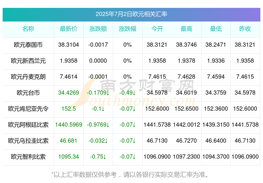Click high value 46.7270
This screenshot has height=183, width=263.
coord(186,141)
